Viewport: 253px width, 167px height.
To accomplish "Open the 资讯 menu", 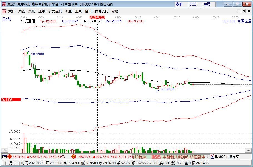I will click(32, 11).
